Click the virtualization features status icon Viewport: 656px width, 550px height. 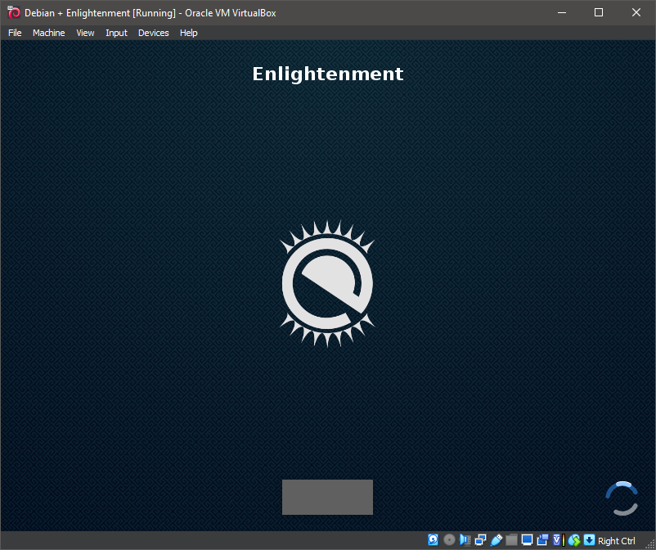(x=557, y=540)
